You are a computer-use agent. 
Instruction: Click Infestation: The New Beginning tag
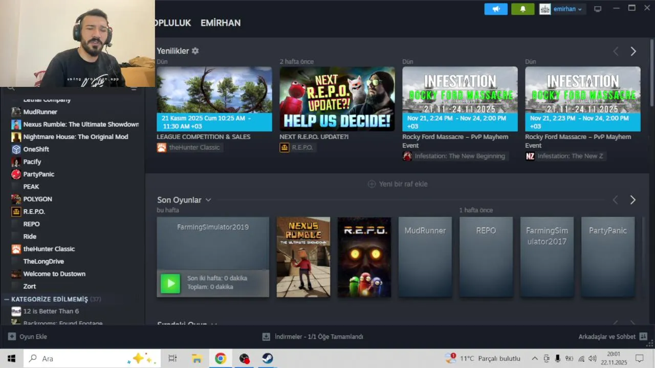pyautogui.click(x=454, y=156)
